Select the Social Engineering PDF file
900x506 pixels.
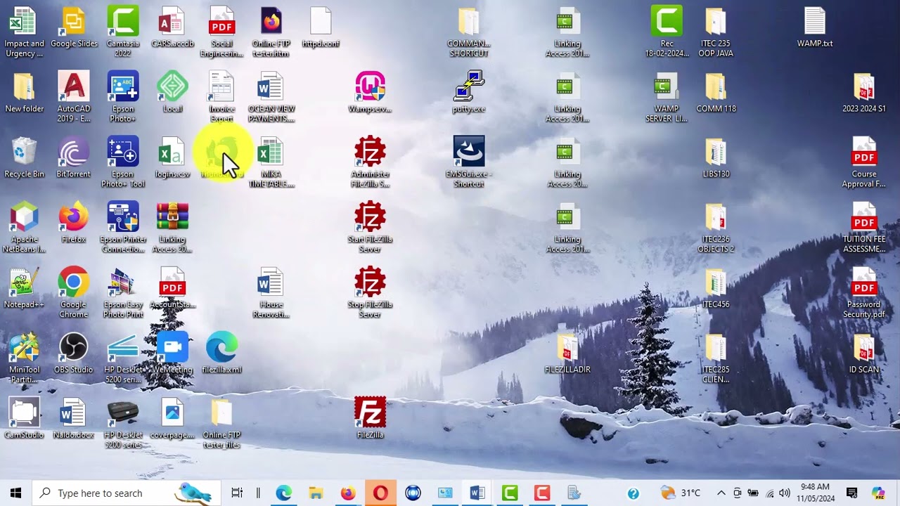click(221, 32)
